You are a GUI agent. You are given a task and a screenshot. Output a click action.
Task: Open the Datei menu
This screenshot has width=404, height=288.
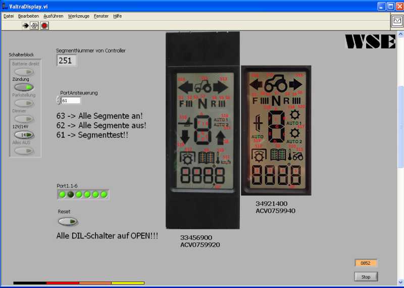pos(9,16)
